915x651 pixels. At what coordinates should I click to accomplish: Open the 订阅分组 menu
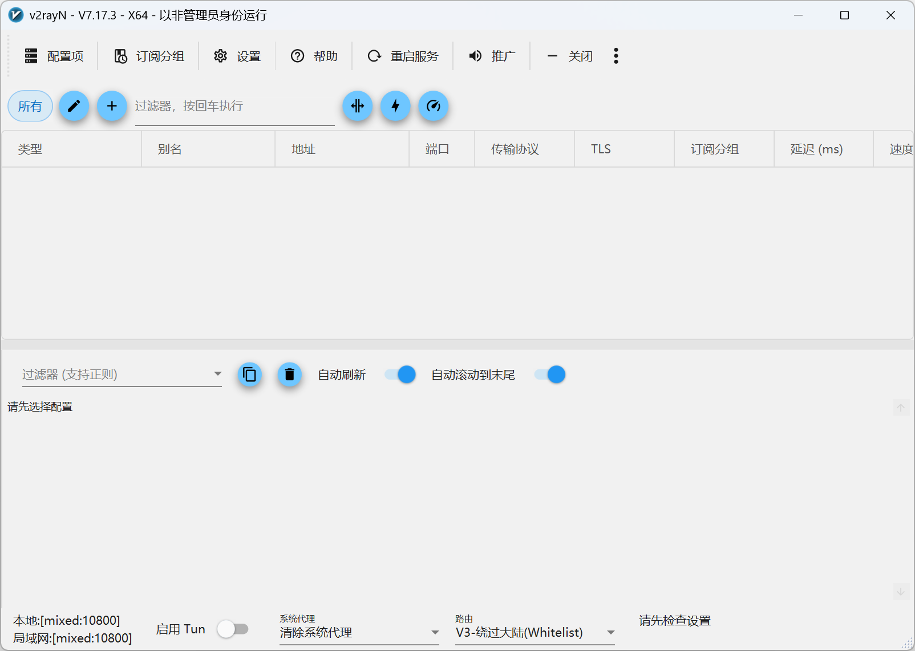click(x=149, y=56)
